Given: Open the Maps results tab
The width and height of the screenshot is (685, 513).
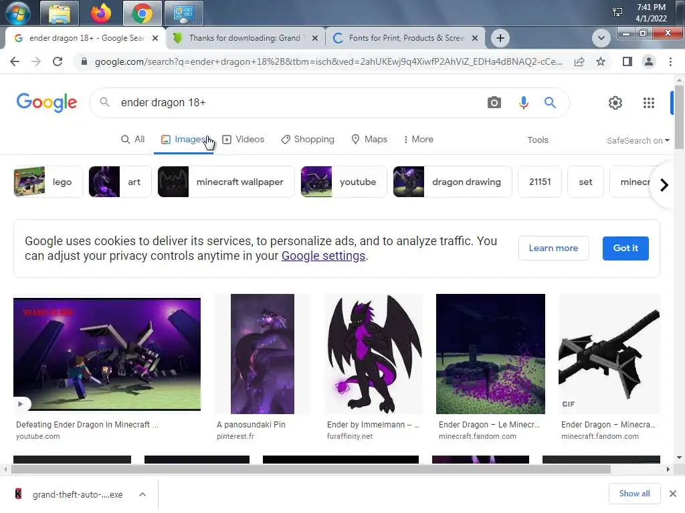Looking at the screenshot, I should [x=369, y=139].
